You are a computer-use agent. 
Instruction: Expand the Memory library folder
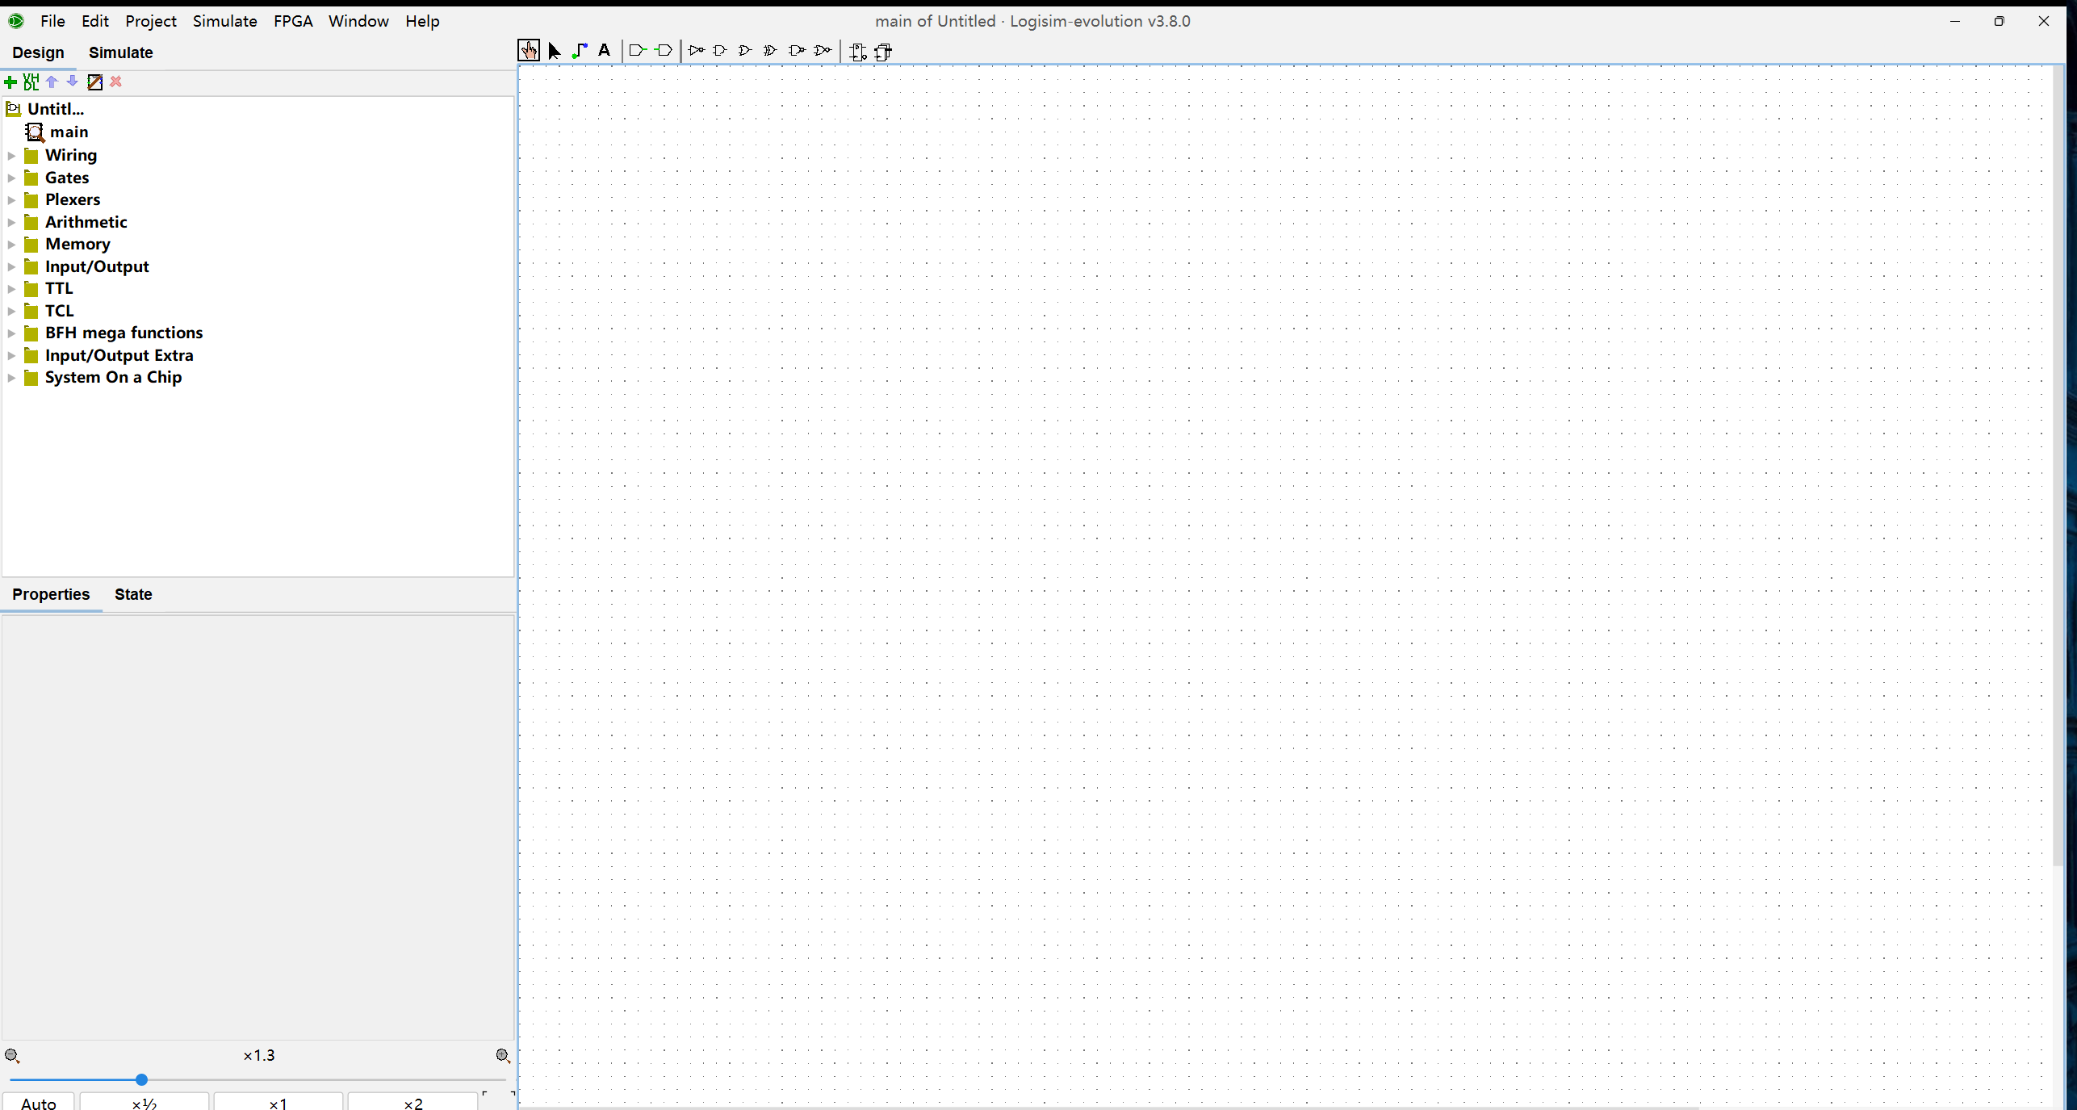[11, 244]
